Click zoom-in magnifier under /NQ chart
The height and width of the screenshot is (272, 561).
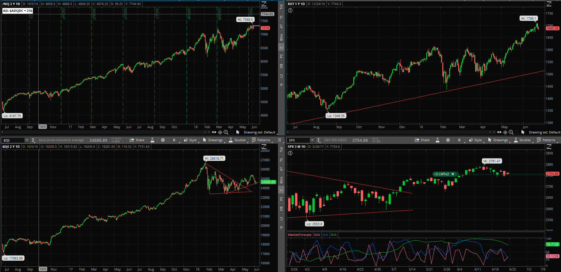click(x=226, y=132)
